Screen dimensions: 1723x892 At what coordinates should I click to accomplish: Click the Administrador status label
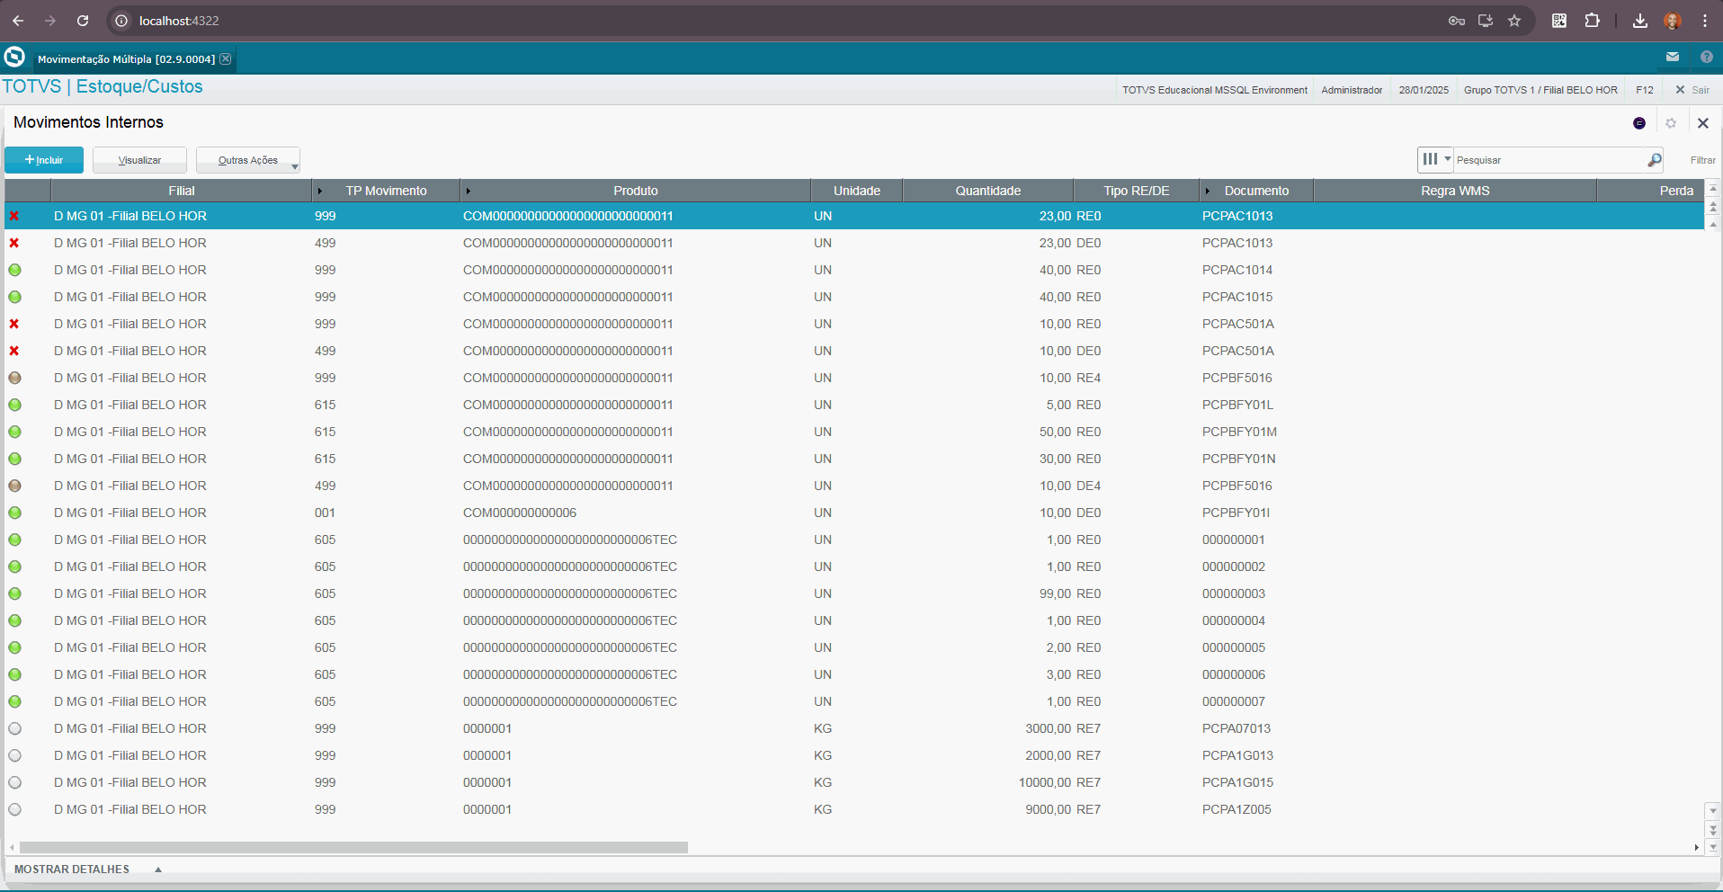(1352, 90)
